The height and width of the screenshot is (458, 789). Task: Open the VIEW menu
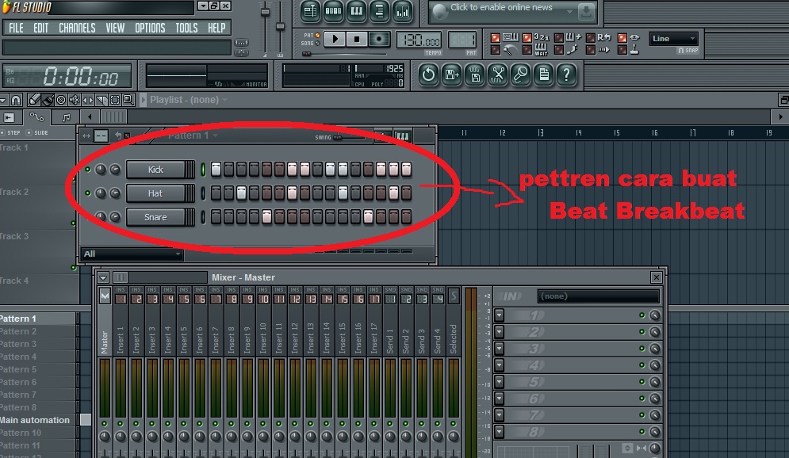click(115, 29)
